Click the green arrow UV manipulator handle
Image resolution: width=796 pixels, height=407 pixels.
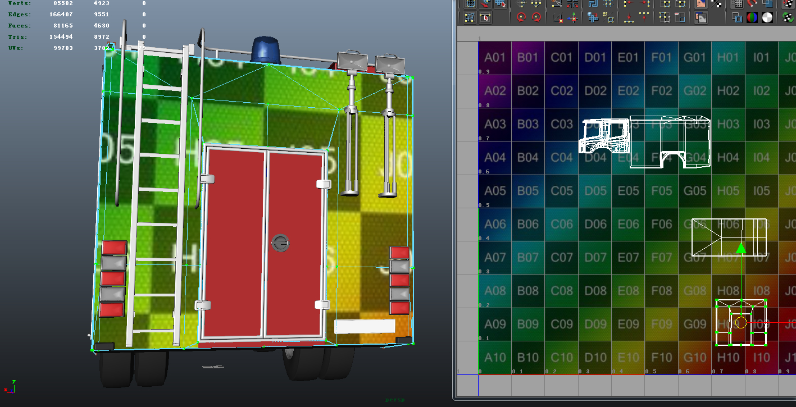point(741,248)
